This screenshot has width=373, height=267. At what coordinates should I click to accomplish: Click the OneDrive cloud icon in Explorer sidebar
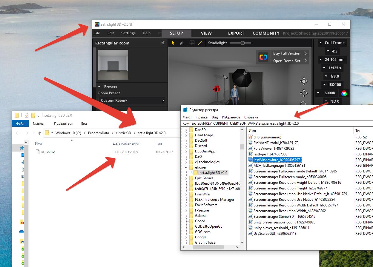[x=22, y=231]
